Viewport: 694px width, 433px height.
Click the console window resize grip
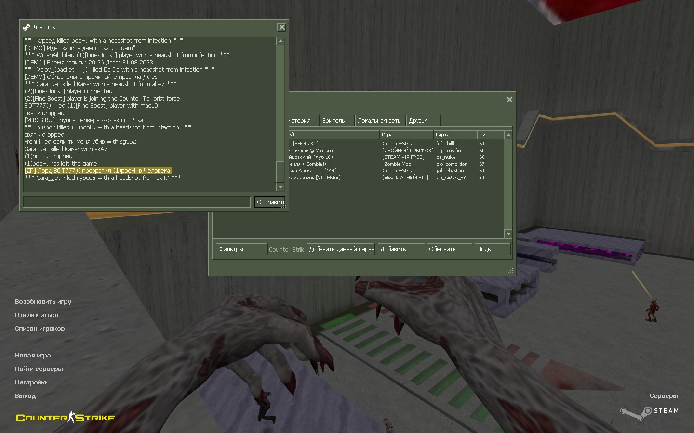(x=284, y=206)
